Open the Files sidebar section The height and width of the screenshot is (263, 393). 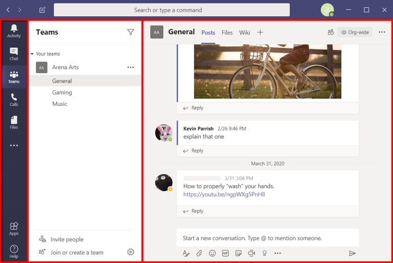coord(14,122)
